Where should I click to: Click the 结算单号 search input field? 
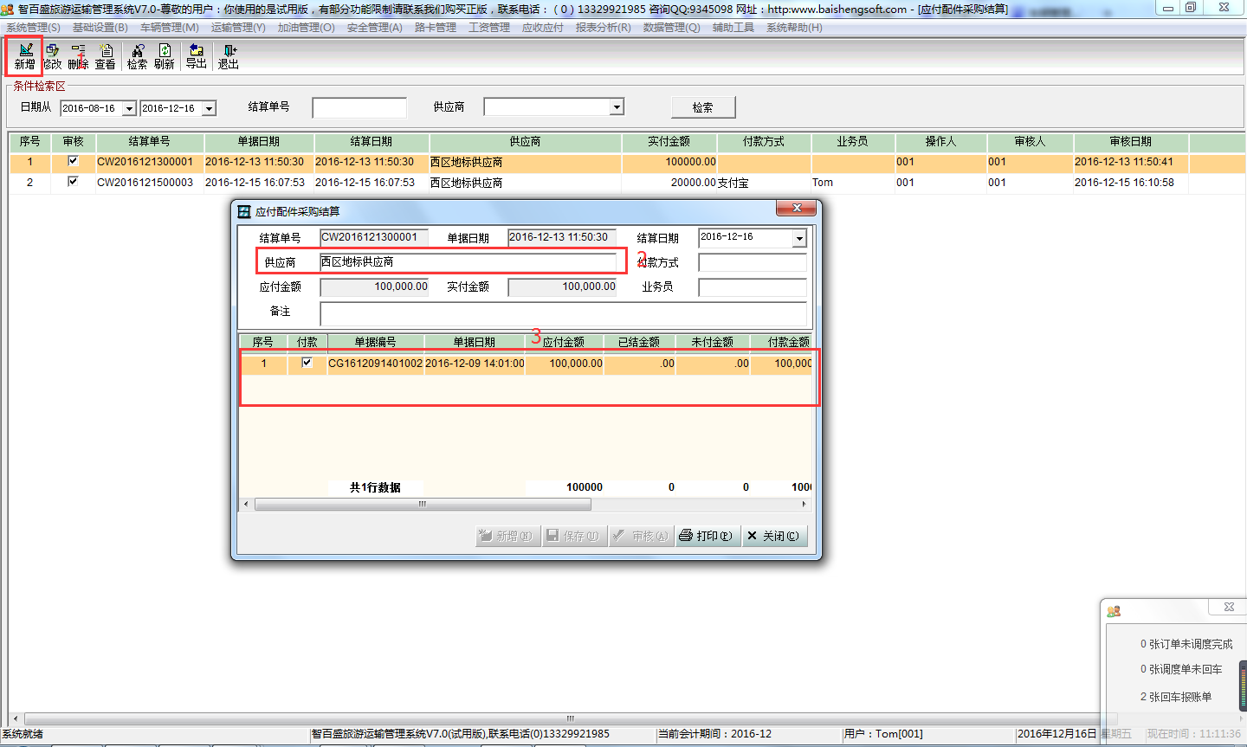(x=359, y=107)
